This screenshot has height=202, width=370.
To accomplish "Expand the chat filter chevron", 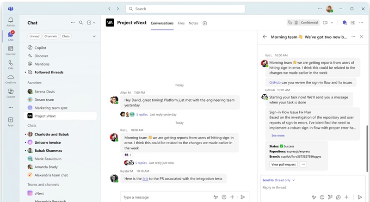I will tap(94, 36).
